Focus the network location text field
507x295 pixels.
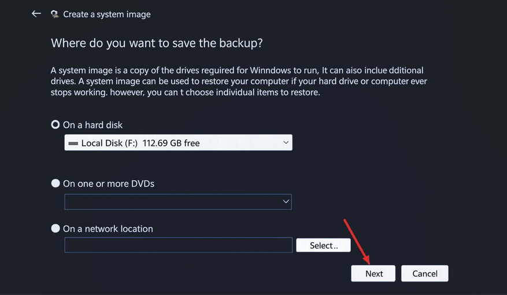[x=178, y=245]
